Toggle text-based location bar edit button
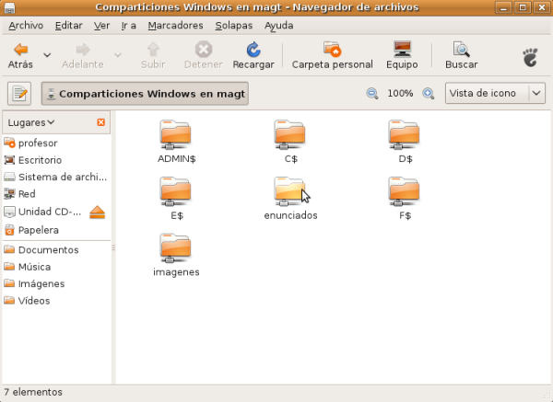 [20, 94]
